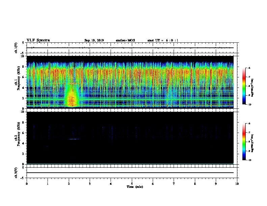The width and height of the screenshot is (267, 206).
Task: Click the "-6" label on ch.1 color scale
Action: [249, 68]
